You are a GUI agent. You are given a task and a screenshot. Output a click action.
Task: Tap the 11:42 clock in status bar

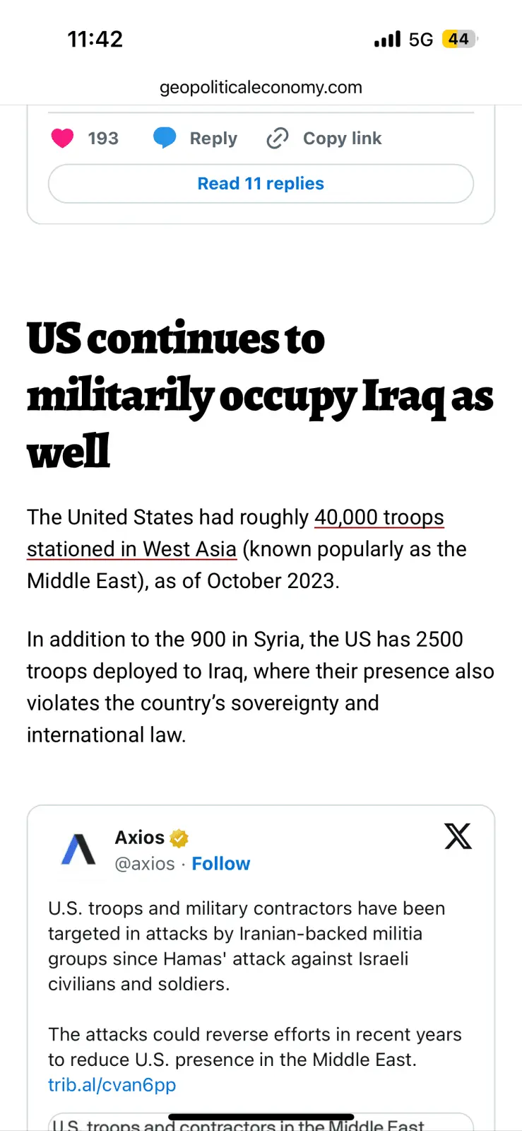point(95,39)
